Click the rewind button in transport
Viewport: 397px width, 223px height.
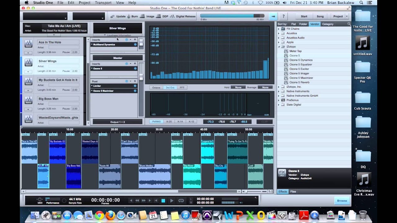tap(137, 201)
